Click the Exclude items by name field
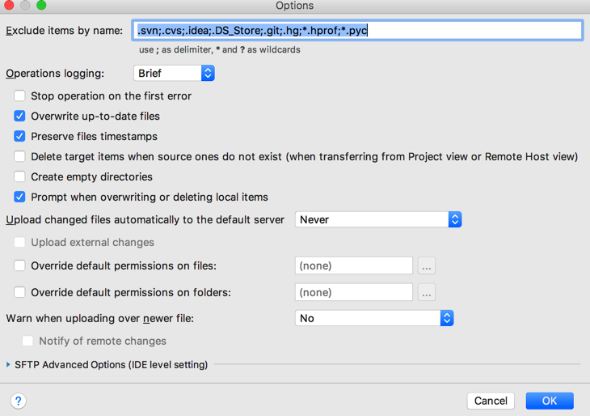Screen dimensions: 590x416 point(358,31)
